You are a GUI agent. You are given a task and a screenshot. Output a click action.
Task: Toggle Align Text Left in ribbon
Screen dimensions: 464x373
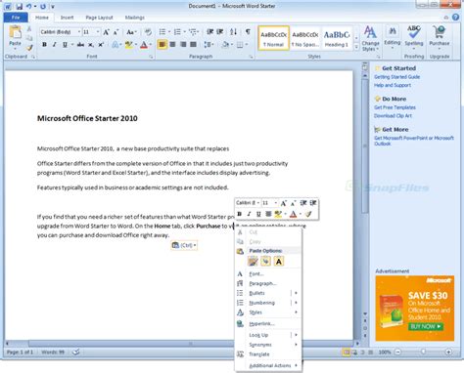[162, 44]
